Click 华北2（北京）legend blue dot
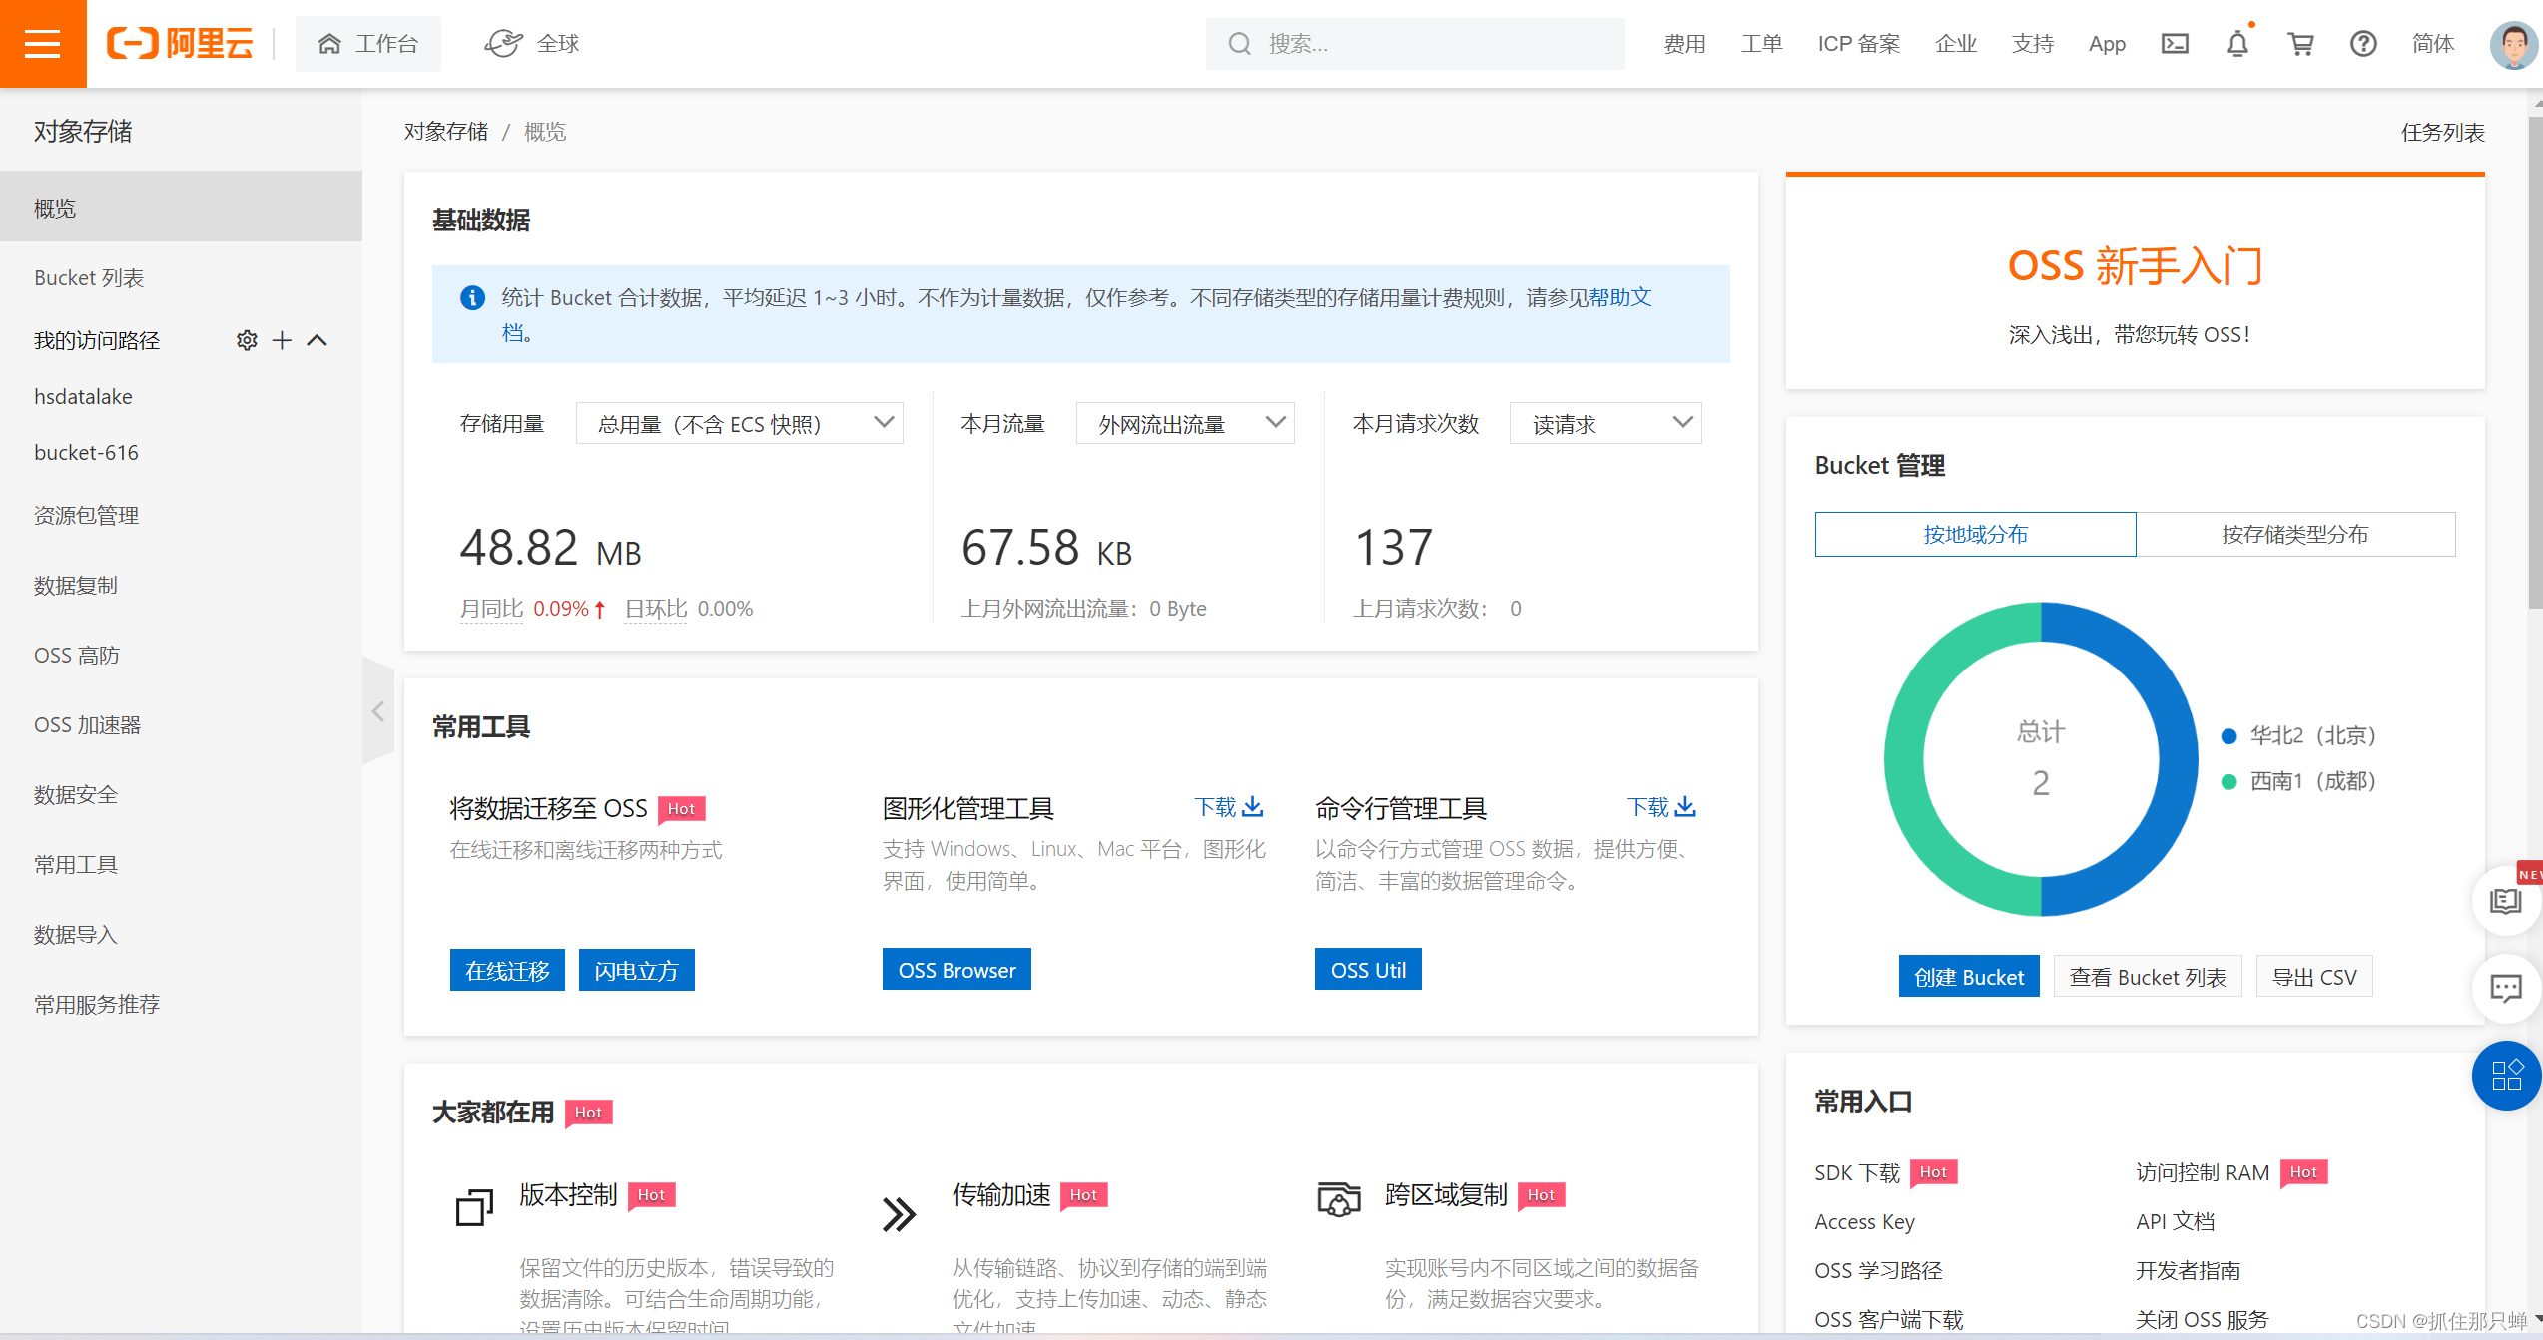 (x=2228, y=736)
